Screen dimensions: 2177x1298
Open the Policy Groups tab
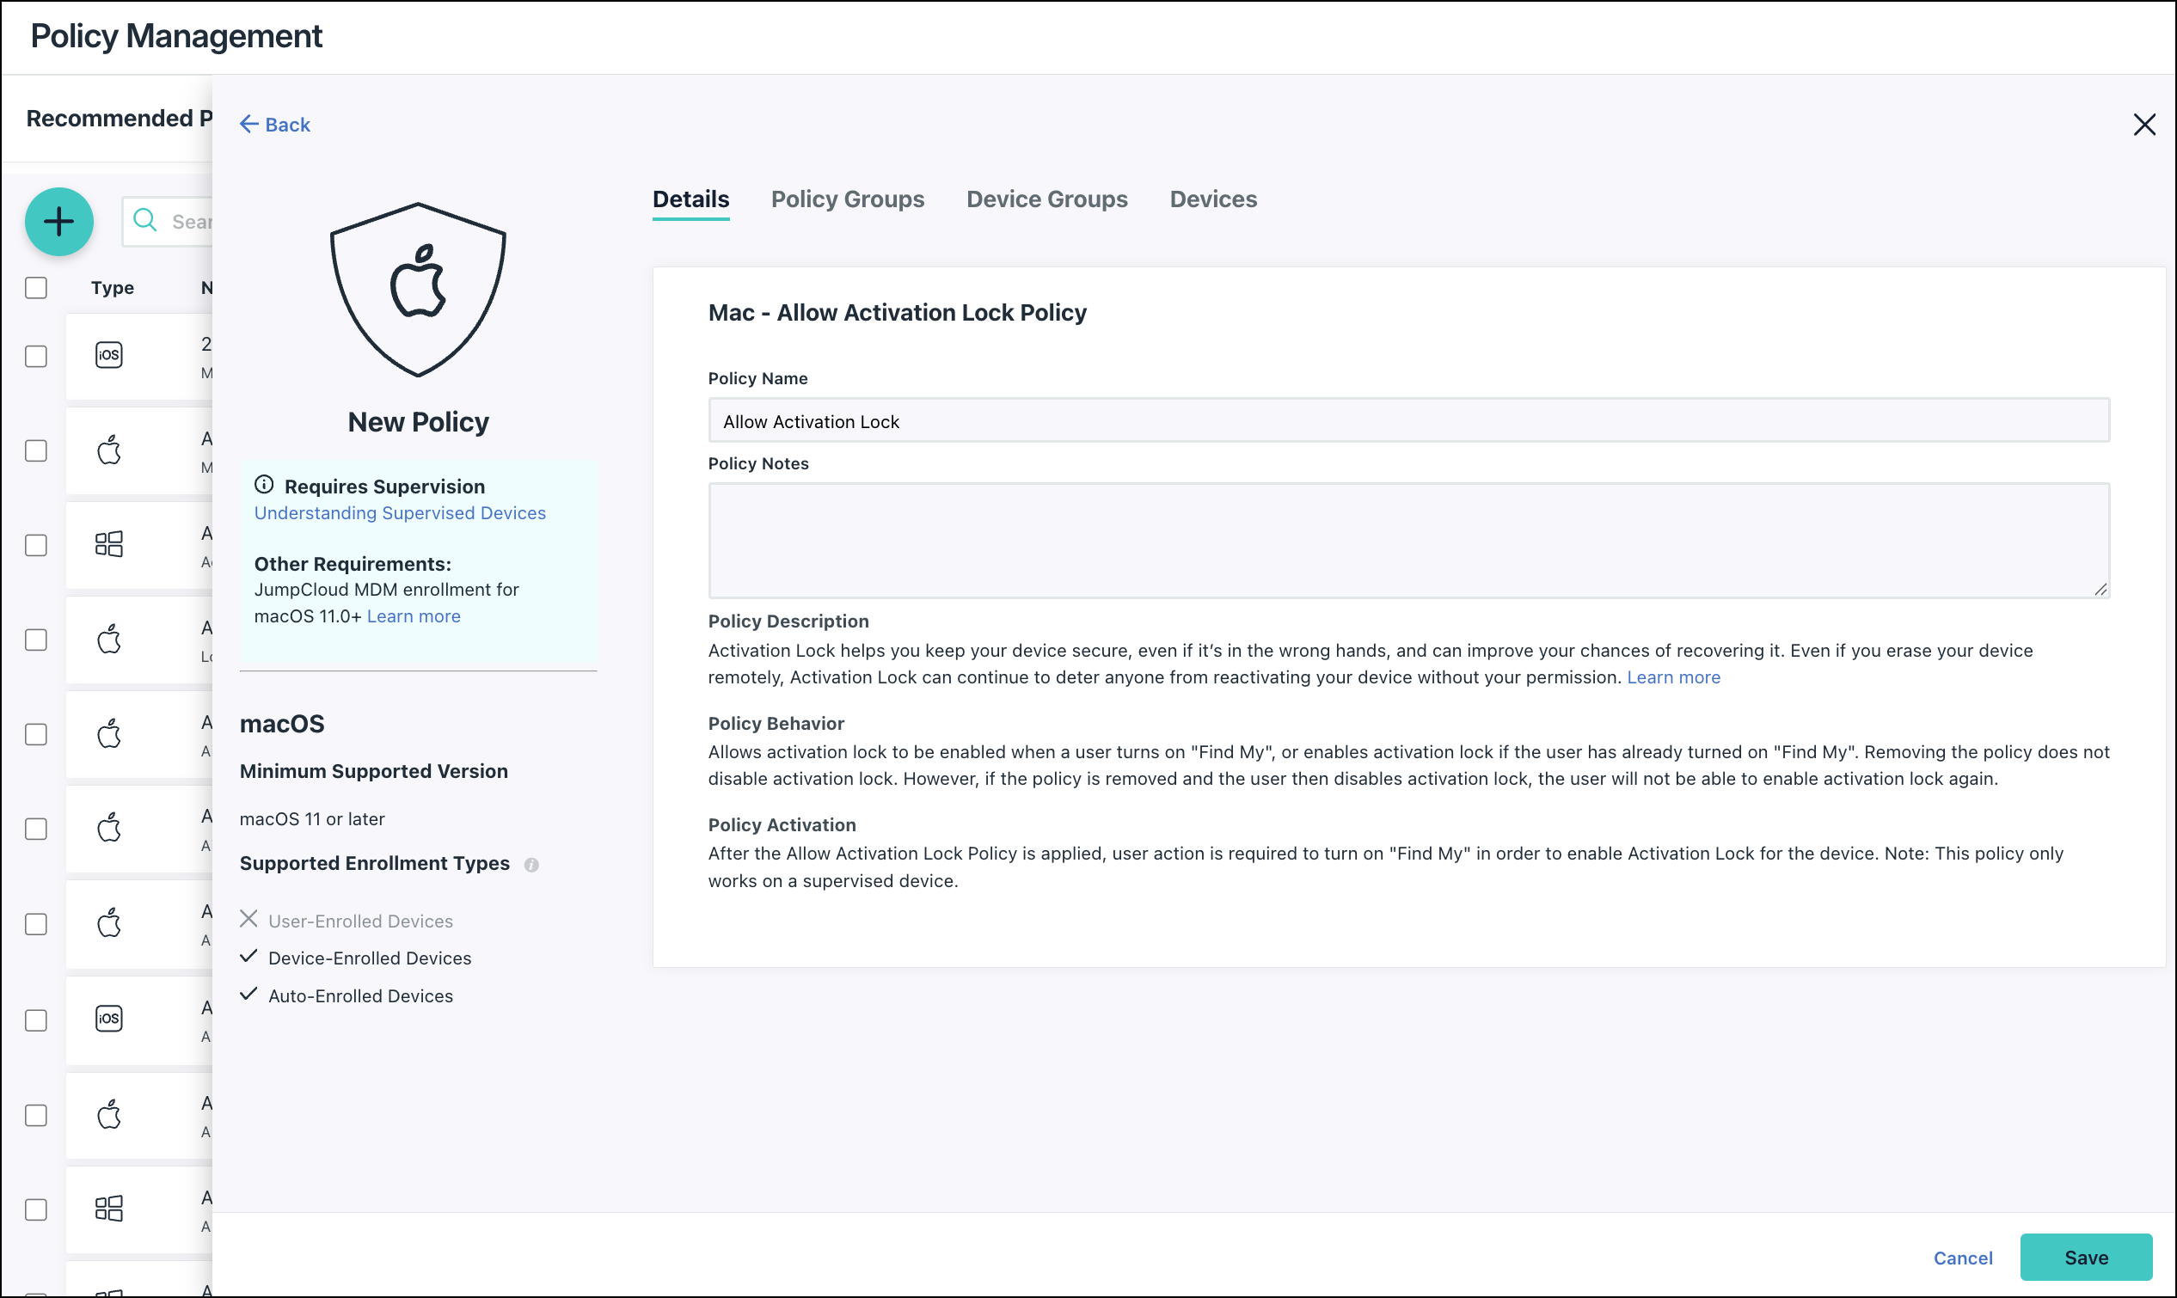[847, 199]
